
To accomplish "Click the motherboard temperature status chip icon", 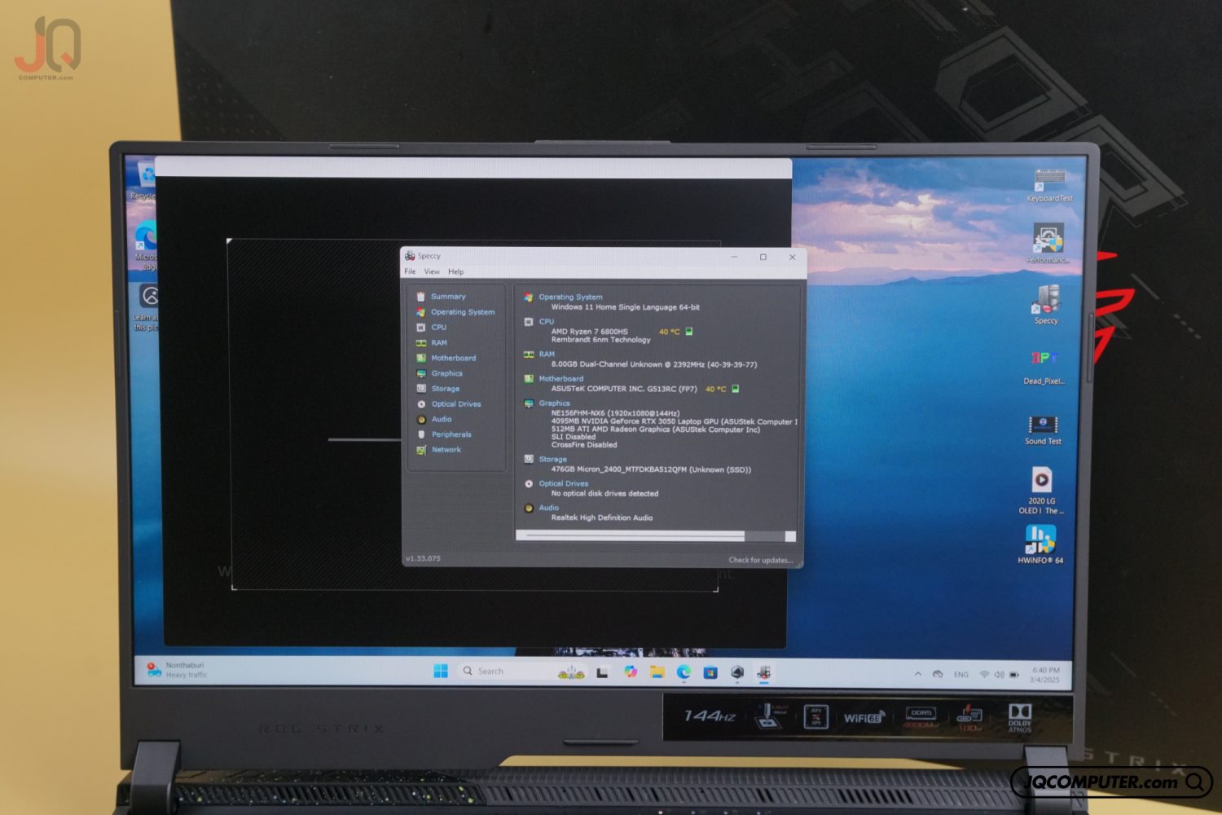I will (x=735, y=389).
